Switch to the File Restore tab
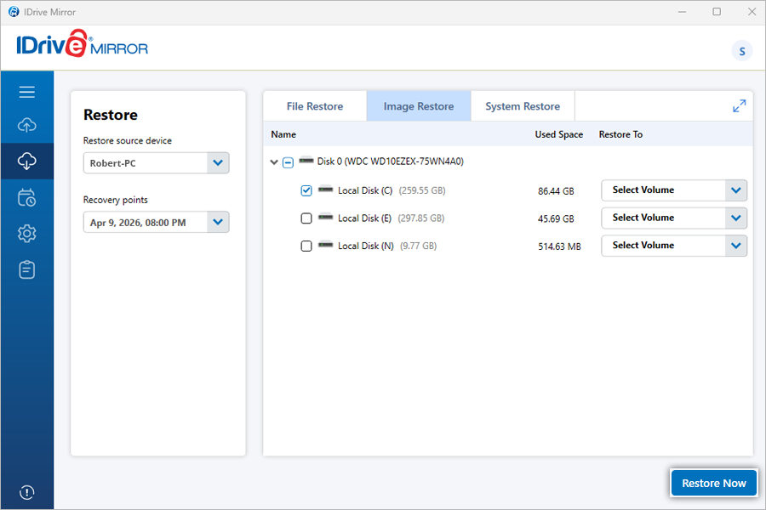The height and width of the screenshot is (510, 766). [x=315, y=106]
